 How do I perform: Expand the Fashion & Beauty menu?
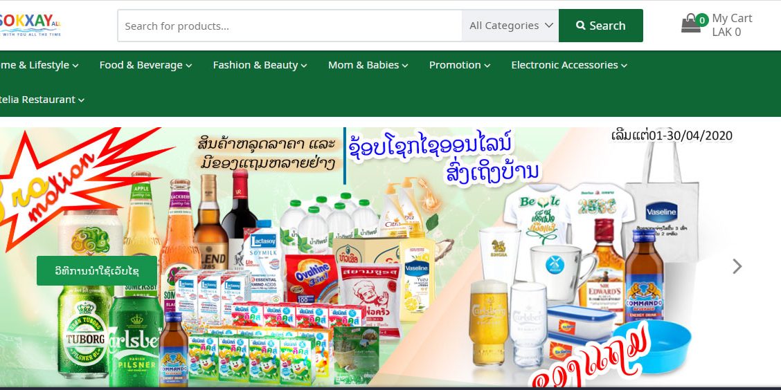point(260,65)
